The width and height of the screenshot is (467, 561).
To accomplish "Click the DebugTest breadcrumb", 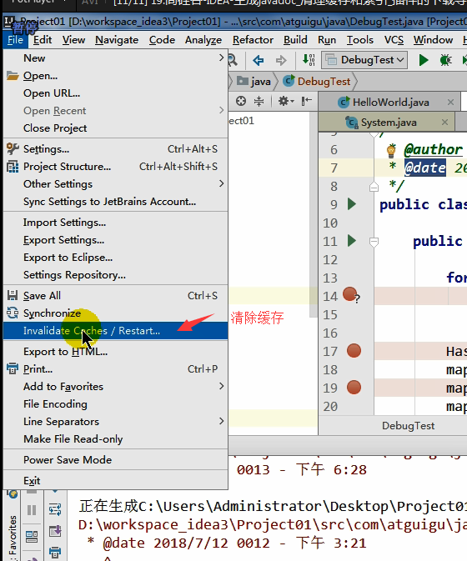I will (317, 82).
